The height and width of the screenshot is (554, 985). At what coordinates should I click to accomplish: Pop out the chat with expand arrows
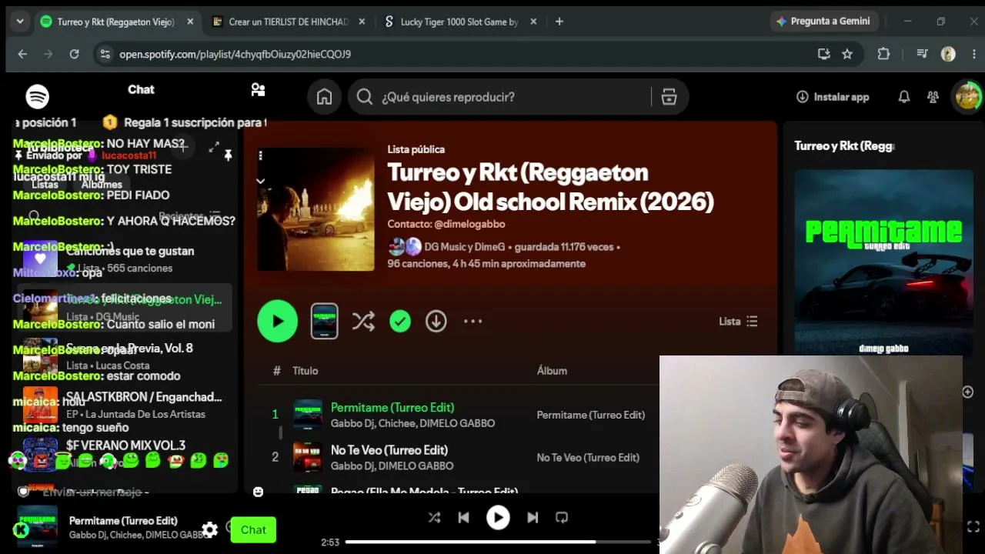click(x=214, y=146)
